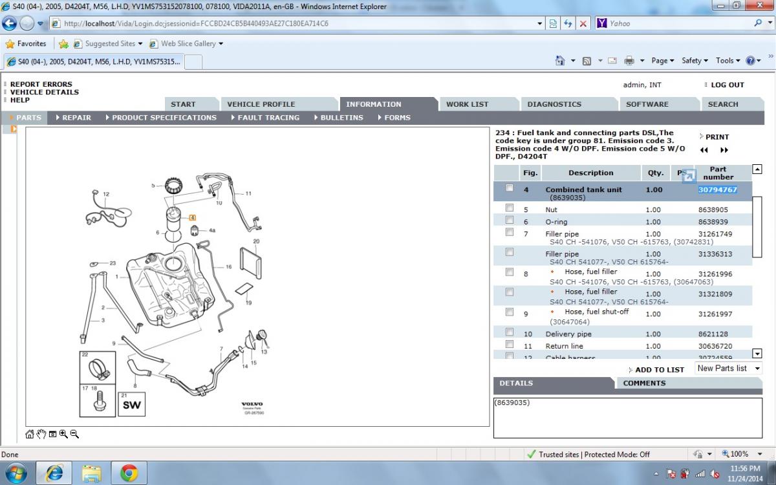
Task: Expand the Page menu dropdown
Action: click(663, 61)
